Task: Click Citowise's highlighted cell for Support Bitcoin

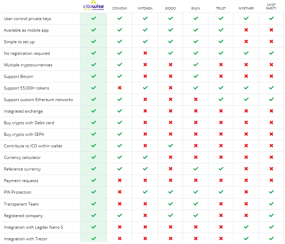Action: point(93,77)
